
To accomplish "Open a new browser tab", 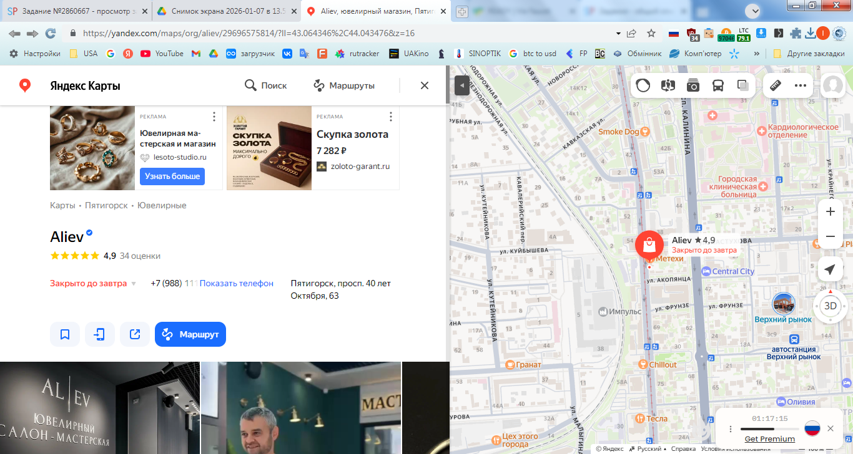I will click(462, 11).
